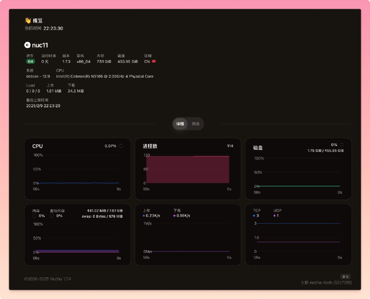Click the green 在线 status badge
The height and width of the screenshot is (299, 370).
click(31, 61)
